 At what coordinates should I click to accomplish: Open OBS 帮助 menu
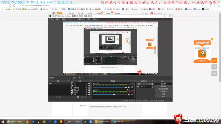[95, 19]
